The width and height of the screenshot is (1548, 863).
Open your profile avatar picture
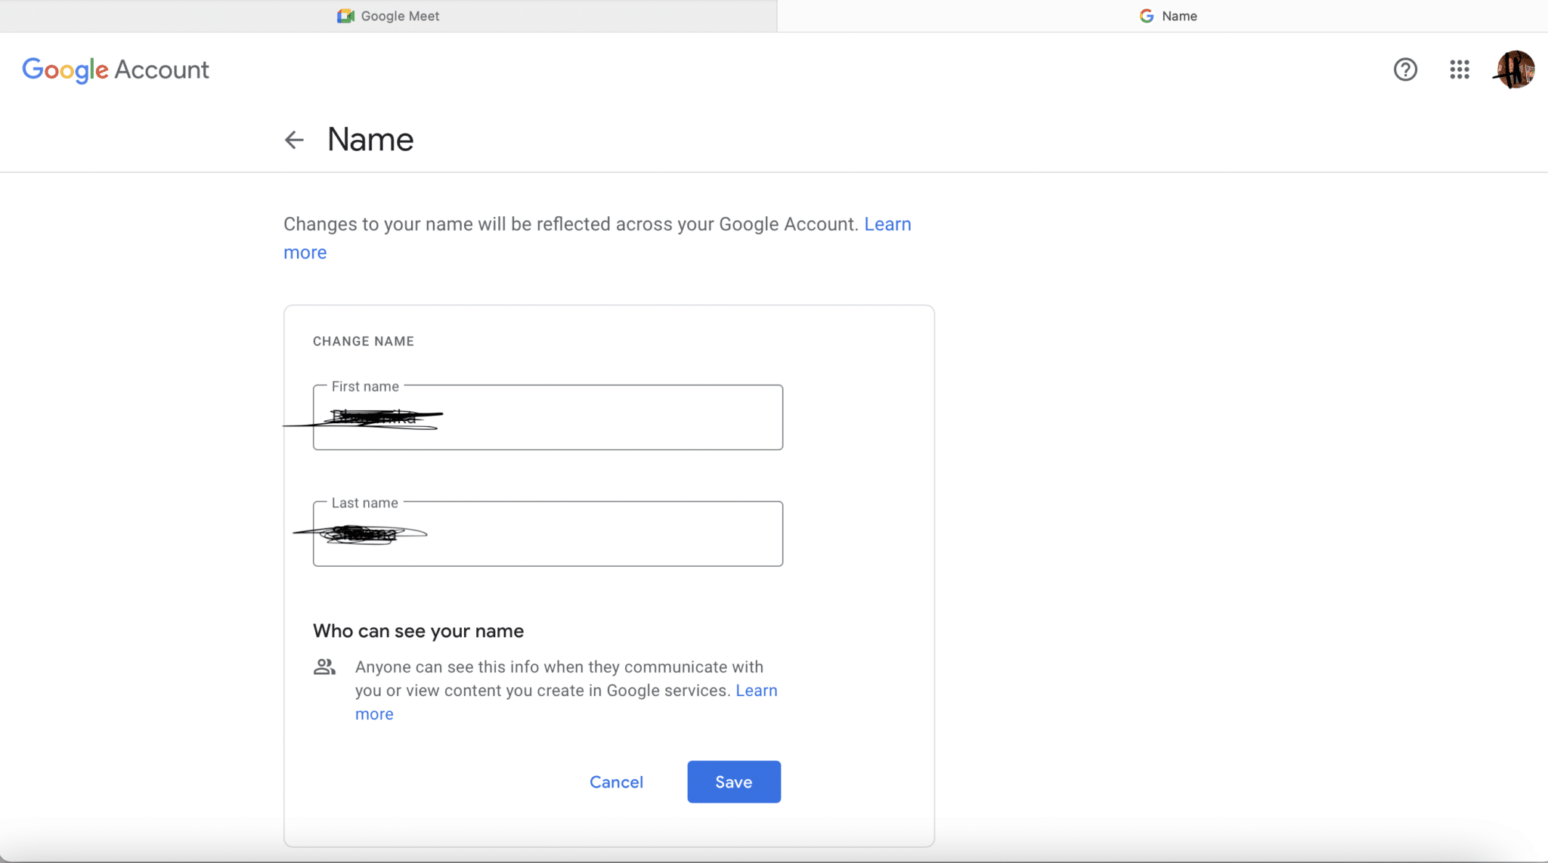[x=1515, y=70]
